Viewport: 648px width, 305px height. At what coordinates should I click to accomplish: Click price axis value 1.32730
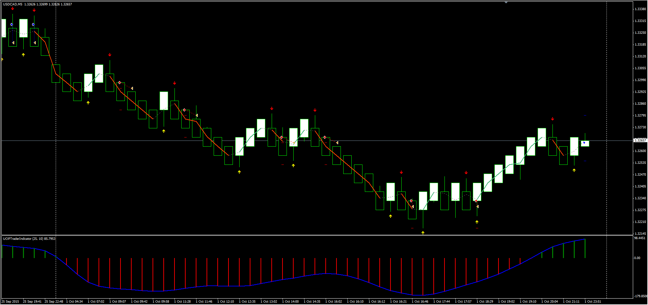coord(641,127)
